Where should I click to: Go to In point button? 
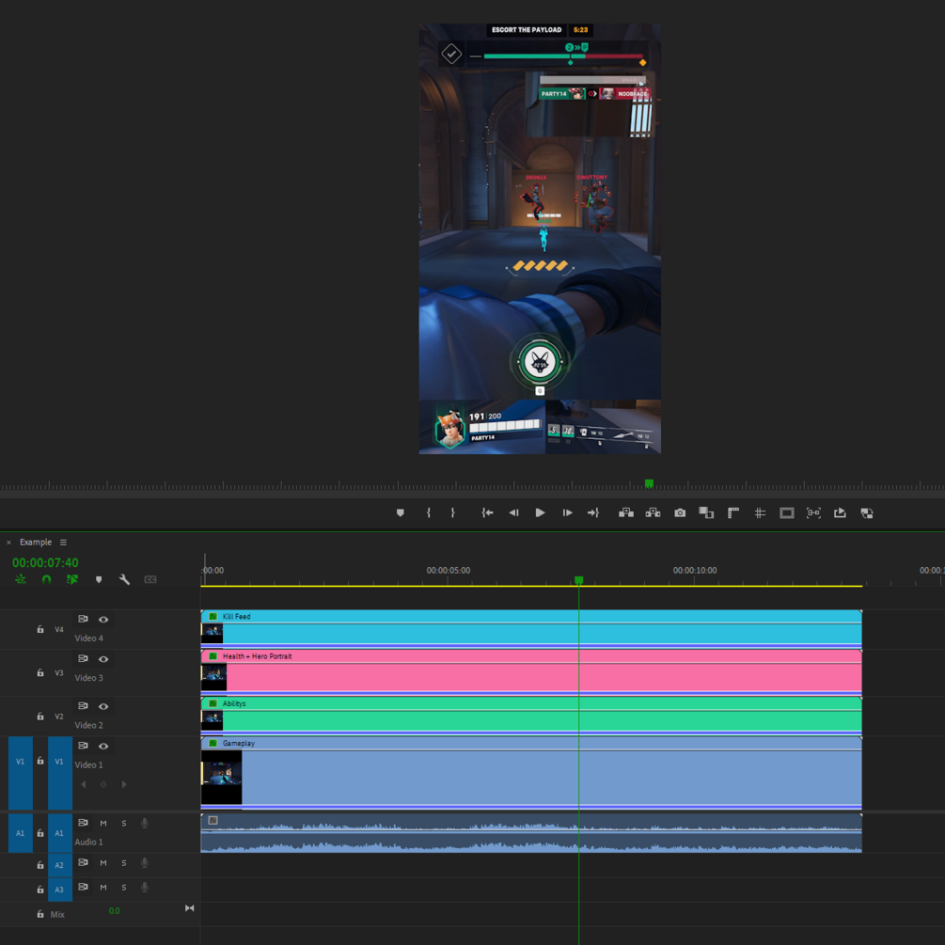coord(487,512)
